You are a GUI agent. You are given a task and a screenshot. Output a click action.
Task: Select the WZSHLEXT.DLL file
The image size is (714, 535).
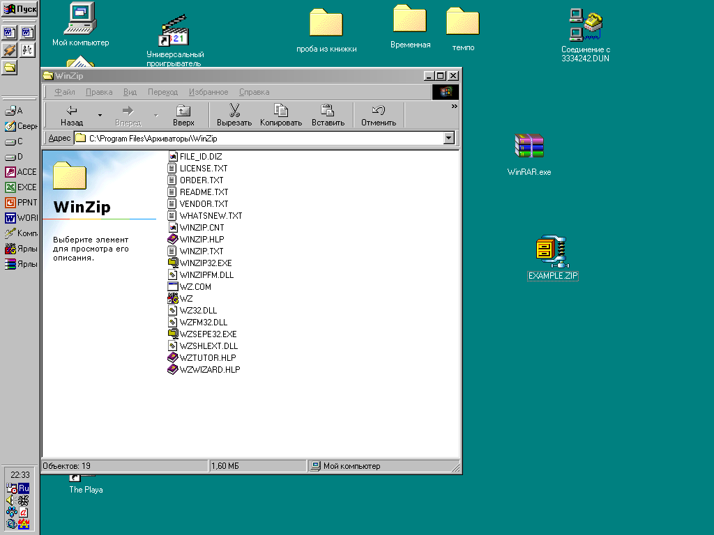[x=203, y=346]
